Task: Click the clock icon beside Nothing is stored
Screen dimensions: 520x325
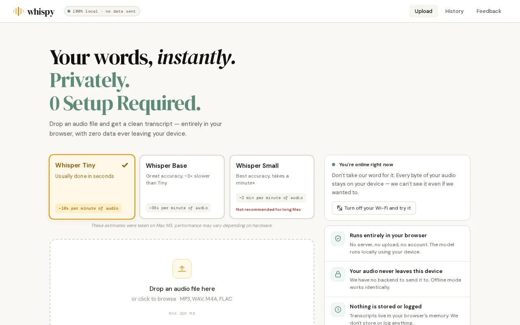Action: (x=338, y=310)
